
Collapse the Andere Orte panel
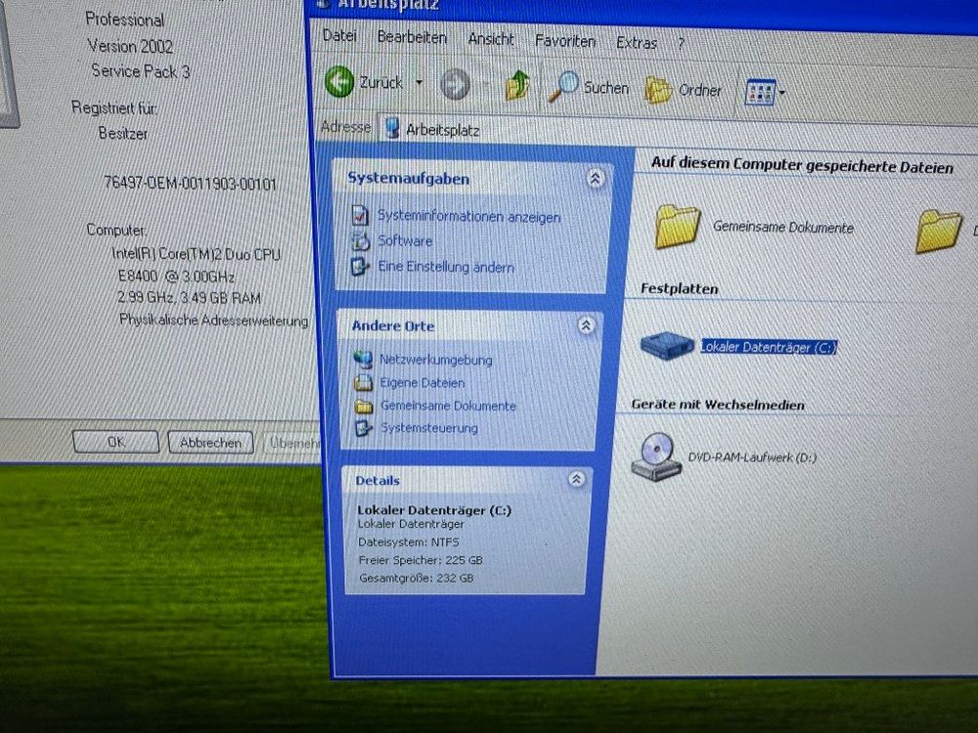[x=586, y=325]
